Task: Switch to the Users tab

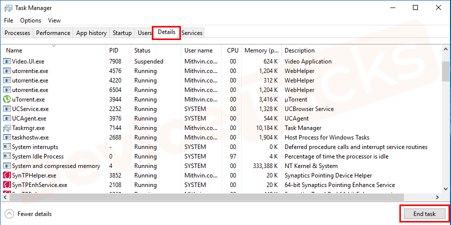Action: point(144,33)
